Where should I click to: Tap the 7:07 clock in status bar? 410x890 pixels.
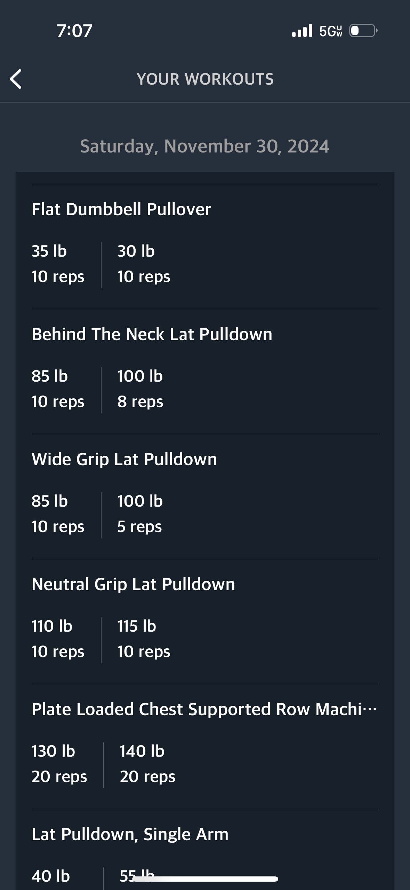point(74,31)
